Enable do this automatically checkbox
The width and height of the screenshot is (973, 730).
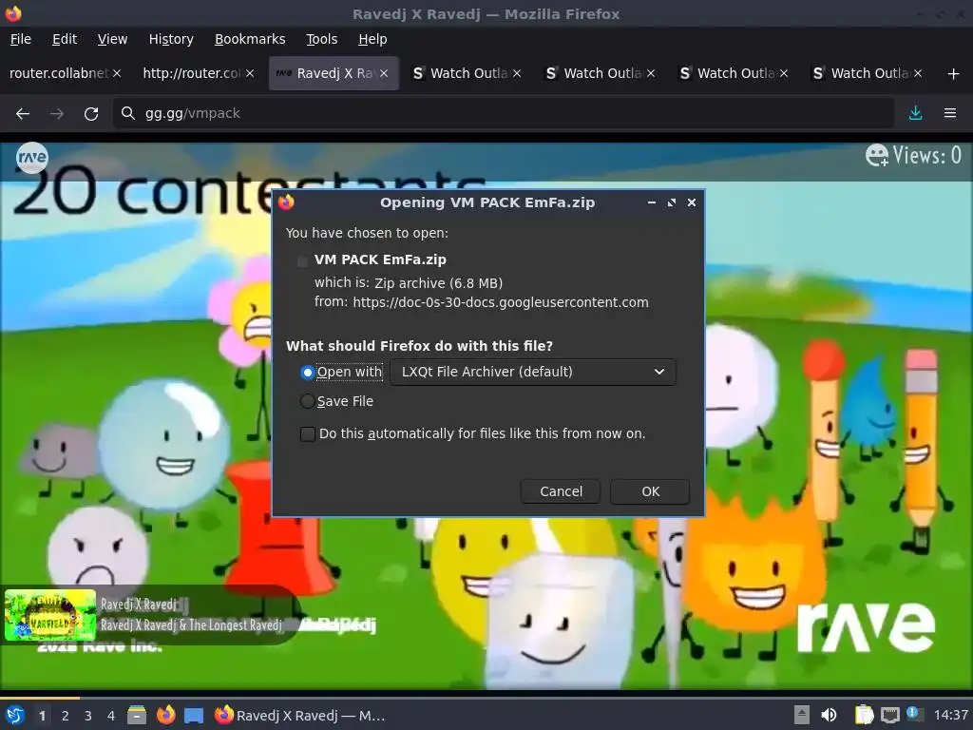(x=307, y=433)
